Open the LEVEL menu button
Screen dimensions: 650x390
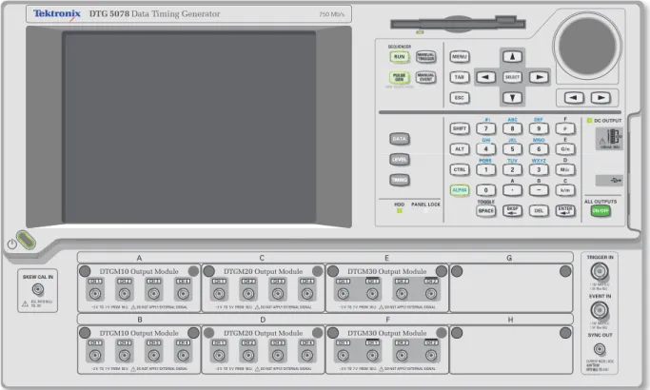tap(399, 159)
